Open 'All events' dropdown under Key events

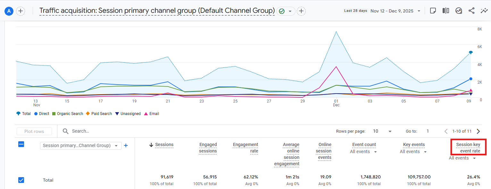pyautogui.click(x=413, y=152)
